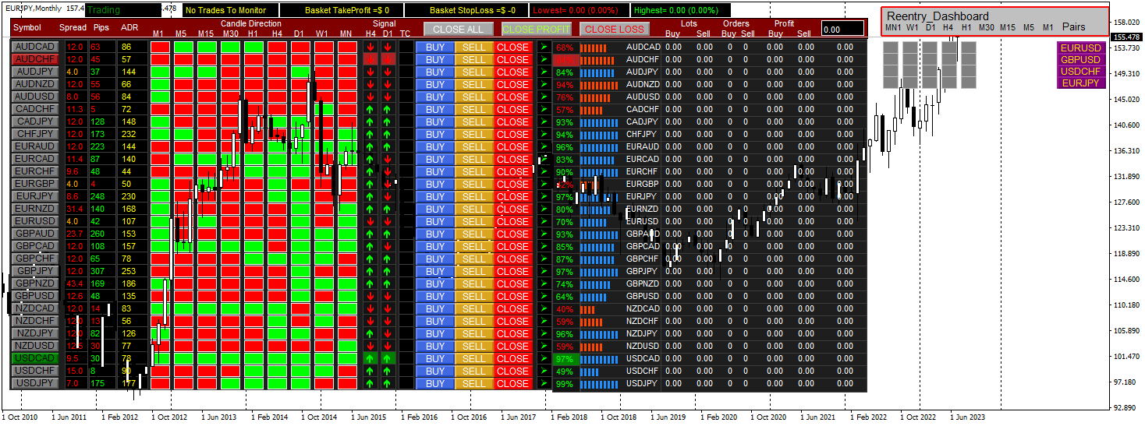Click the green arrow icon in CADJPY row
The height and width of the screenshot is (426, 1145).
(x=544, y=122)
